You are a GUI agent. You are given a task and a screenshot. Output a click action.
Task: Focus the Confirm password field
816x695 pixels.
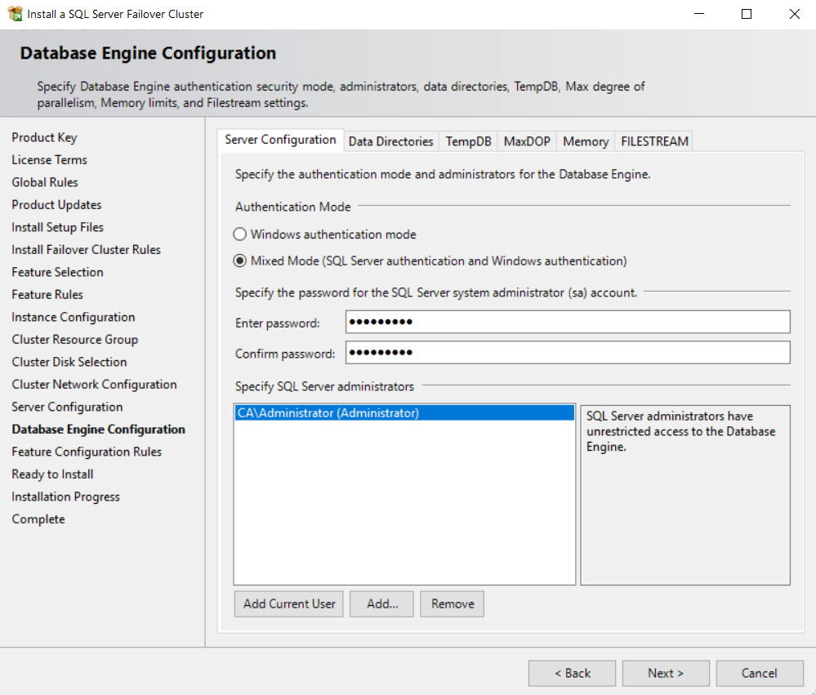pos(568,353)
